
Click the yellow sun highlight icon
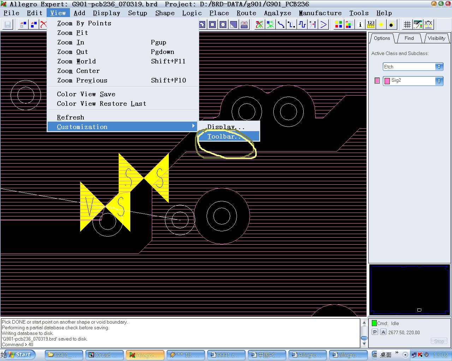pos(381,24)
